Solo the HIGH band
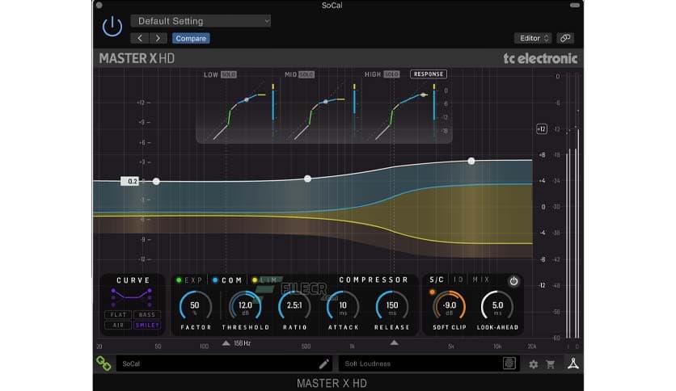Screen dimensions: 676x391 [x=391, y=74]
